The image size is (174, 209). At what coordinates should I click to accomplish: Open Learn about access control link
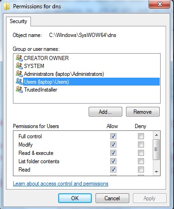point(60,184)
